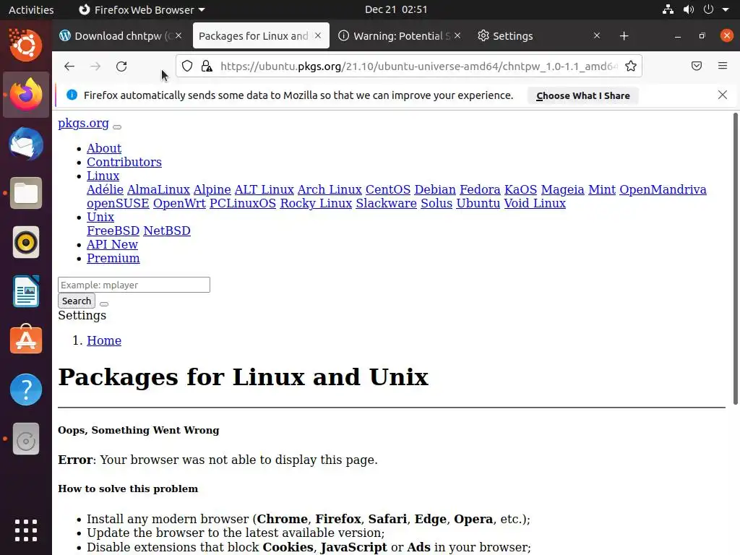Close the Packages for Linux tab
The height and width of the screenshot is (555, 740).
[x=318, y=36]
